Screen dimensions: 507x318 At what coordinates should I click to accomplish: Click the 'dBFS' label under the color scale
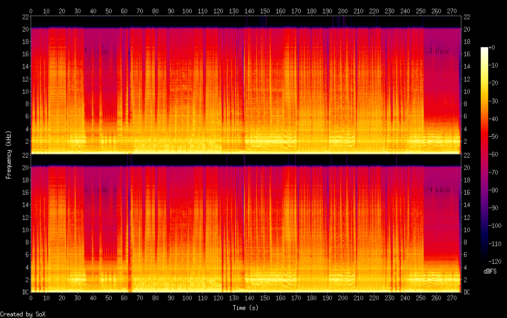pos(490,272)
